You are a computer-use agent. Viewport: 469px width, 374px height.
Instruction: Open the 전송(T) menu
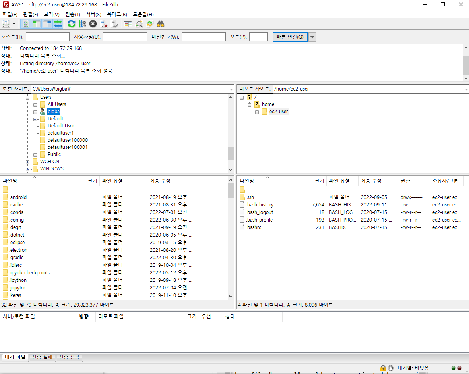[73, 14]
